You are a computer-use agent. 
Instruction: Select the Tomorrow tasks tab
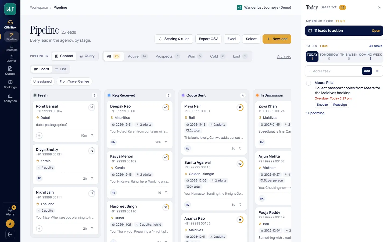[329, 56]
